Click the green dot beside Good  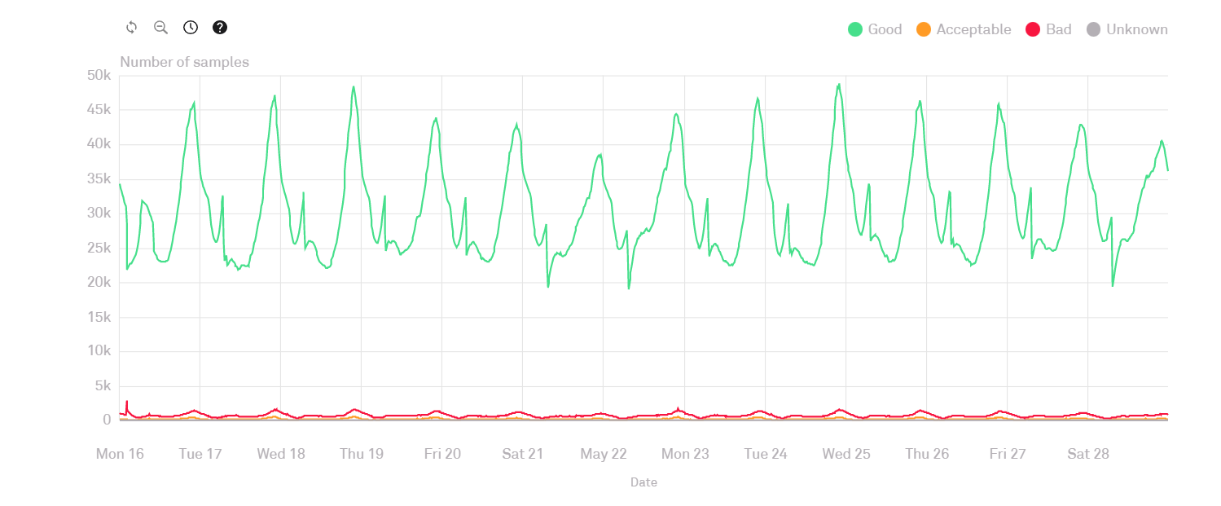[x=855, y=30]
